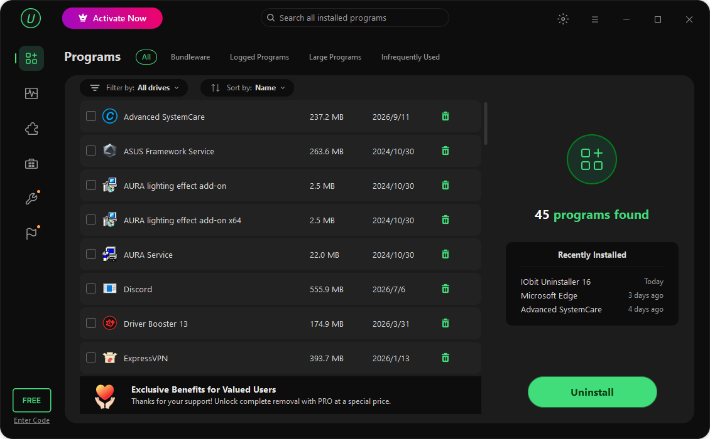Screen dimensions: 710x439
Task: Click the heart-in-hands benefits icon
Action: [x=104, y=396]
